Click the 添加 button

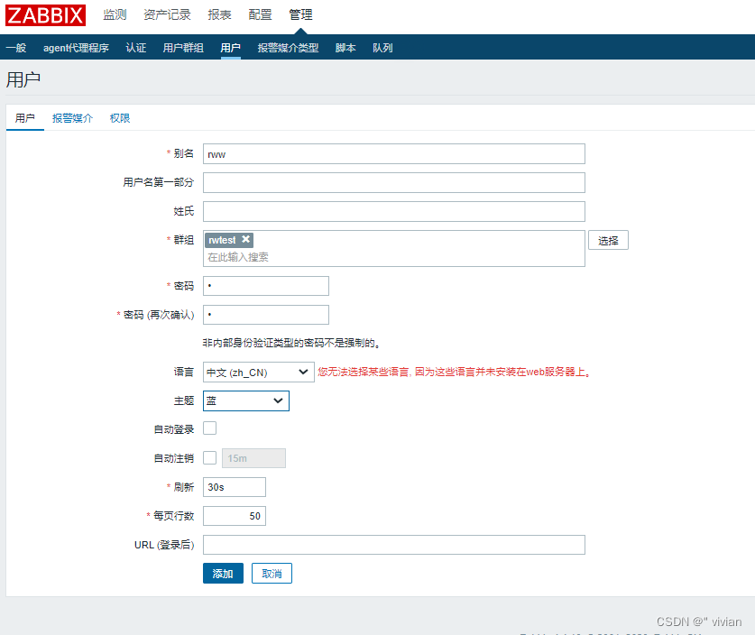pos(223,574)
